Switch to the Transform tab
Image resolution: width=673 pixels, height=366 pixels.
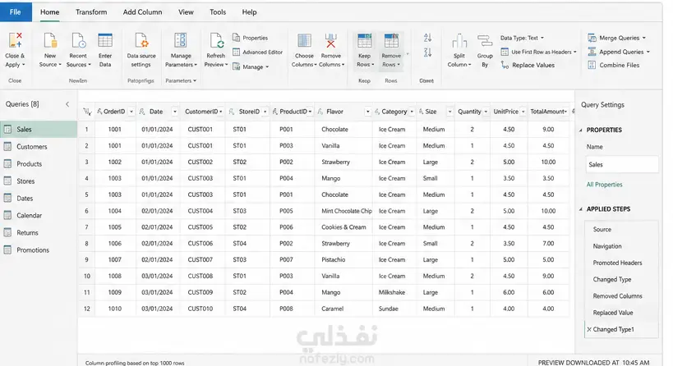click(x=91, y=12)
